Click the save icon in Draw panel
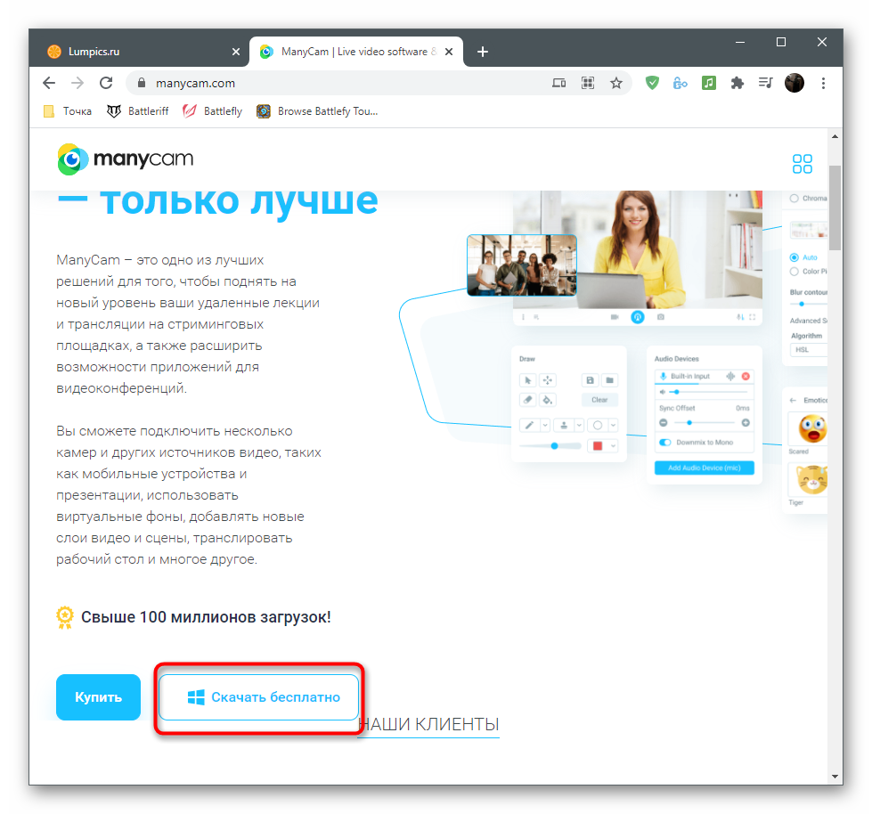This screenshot has height=814, width=872. click(590, 380)
